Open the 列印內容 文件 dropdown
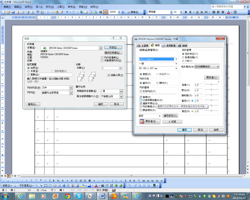 [71, 88]
